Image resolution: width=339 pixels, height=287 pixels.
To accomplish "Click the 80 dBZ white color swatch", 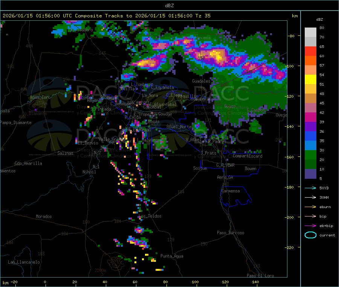I will pyautogui.click(x=310, y=32).
